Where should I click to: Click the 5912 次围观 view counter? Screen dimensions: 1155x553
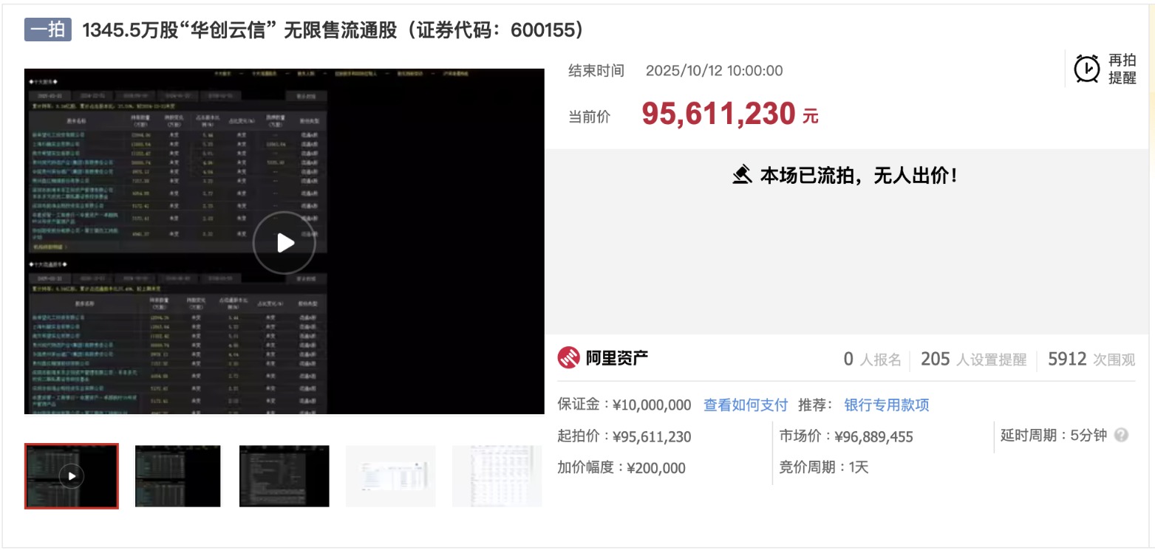1091,360
